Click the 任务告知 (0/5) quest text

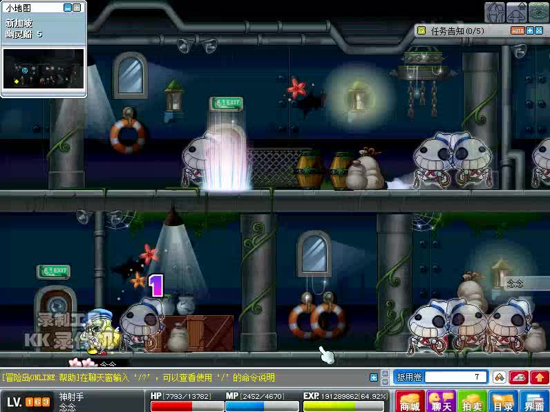[x=457, y=31]
